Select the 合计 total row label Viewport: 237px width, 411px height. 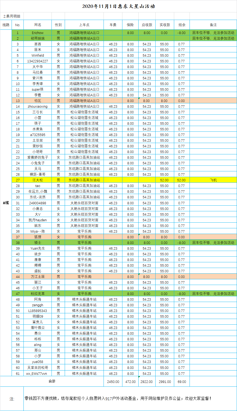click(52, 381)
